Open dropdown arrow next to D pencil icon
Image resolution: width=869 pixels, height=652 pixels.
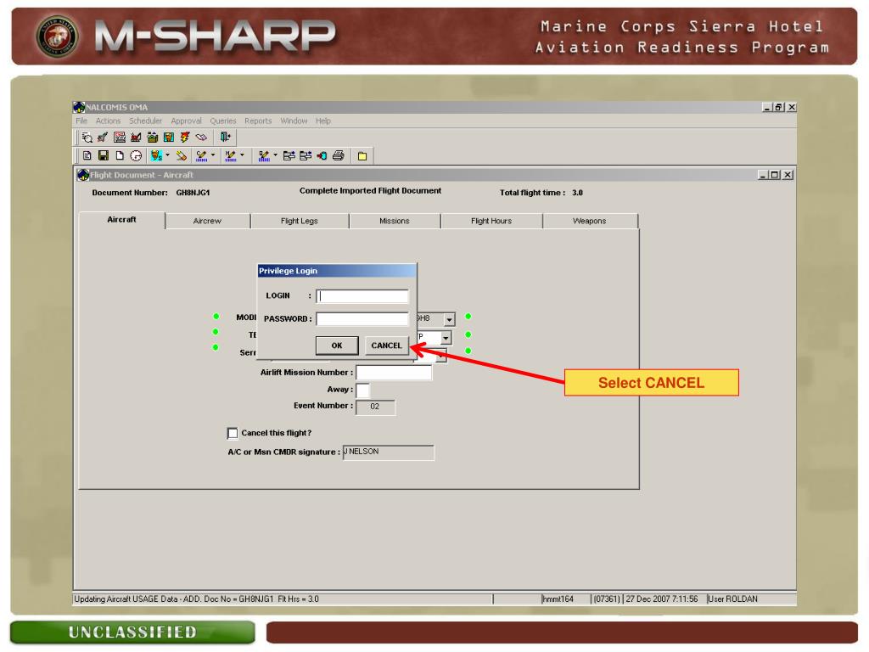click(276, 155)
